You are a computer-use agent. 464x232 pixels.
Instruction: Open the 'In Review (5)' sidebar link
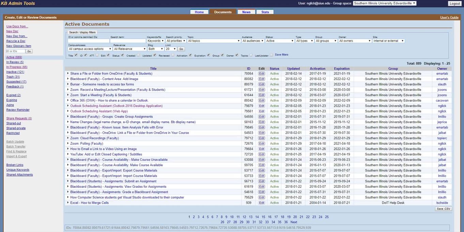tap(15, 62)
